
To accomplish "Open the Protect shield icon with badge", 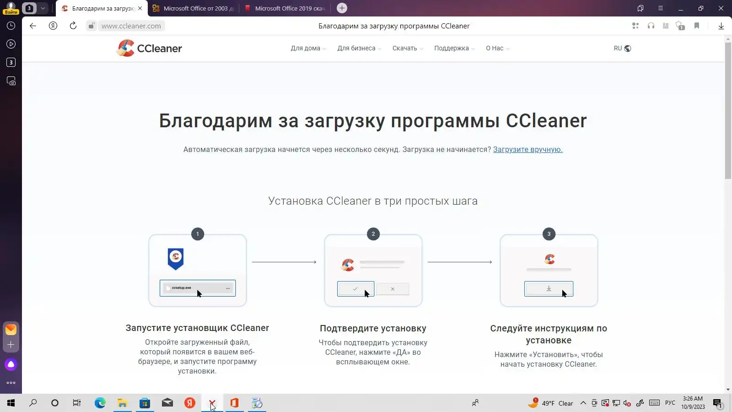I will coord(680,26).
